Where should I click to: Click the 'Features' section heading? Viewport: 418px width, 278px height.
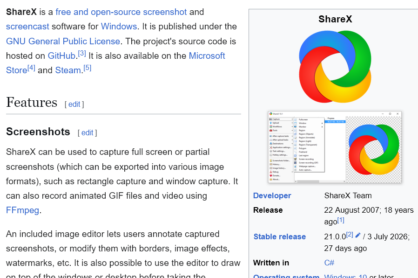[32, 102]
